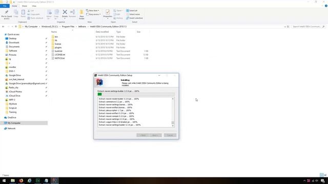
Task: Sort by Type column header
Action: pos(118,32)
